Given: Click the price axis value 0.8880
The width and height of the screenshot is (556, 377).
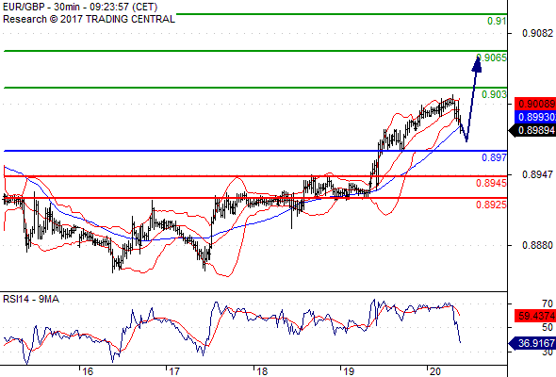Looking at the screenshot, I should click(x=537, y=245).
